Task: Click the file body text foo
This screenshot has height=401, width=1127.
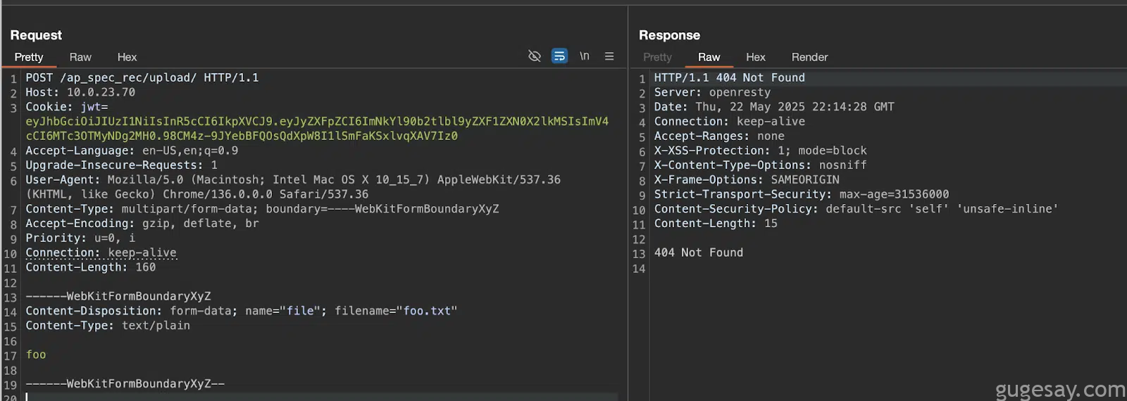Action: point(36,355)
